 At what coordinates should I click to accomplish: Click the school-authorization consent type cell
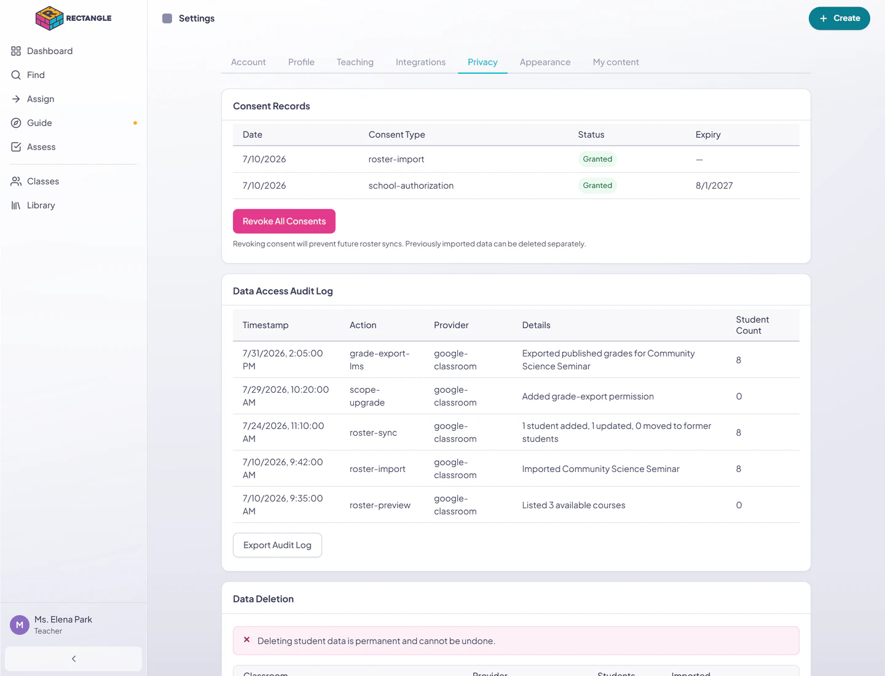[x=411, y=186]
